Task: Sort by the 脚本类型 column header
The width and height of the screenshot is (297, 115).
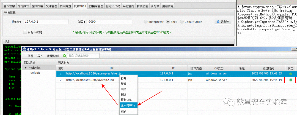Action: pyautogui.click(x=196, y=68)
